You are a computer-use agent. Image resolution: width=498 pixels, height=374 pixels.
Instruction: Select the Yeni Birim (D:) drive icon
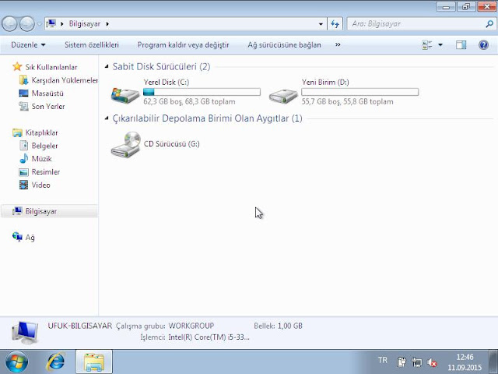point(283,95)
